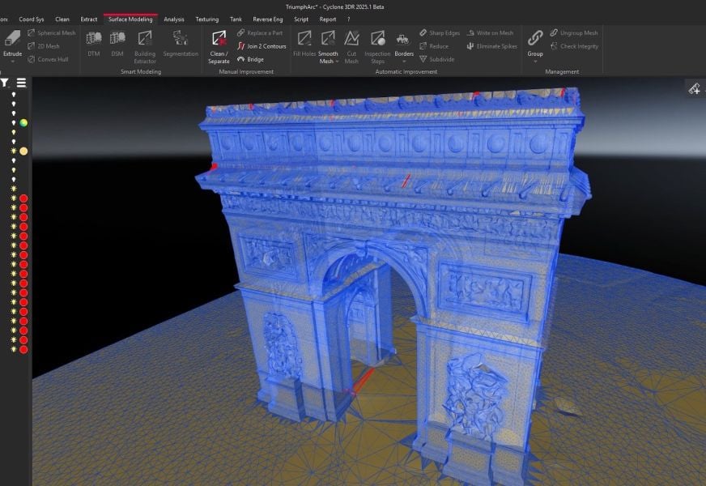Open the object list hamburger menu
This screenshot has width=706, height=486.
(x=21, y=83)
